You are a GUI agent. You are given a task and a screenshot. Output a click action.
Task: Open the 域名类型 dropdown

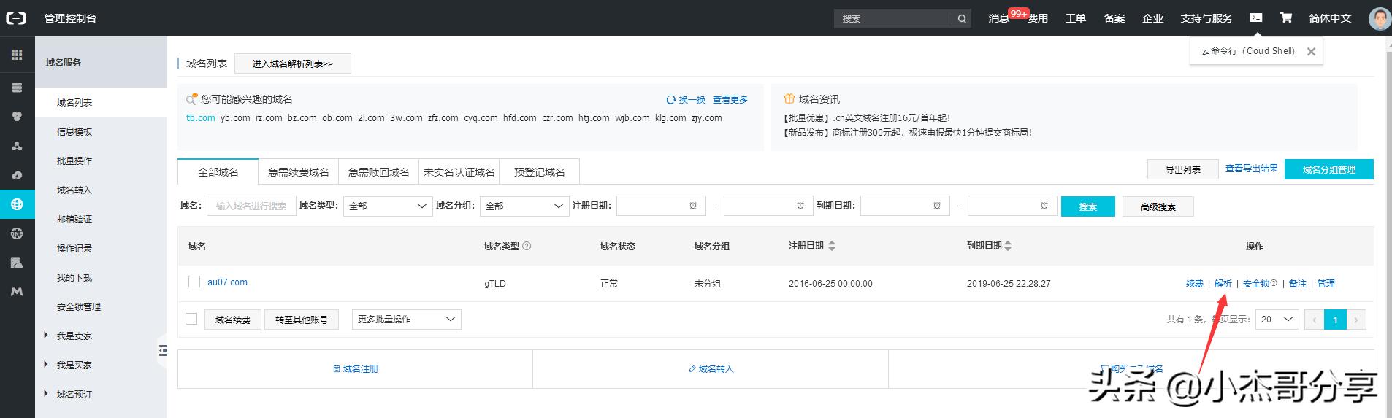(x=388, y=206)
